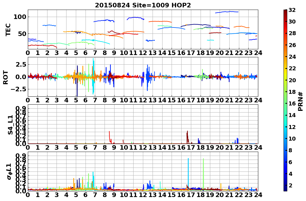This screenshot has height=201, width=306.
Task: Click the 0.0 tick on ROT axis
Action: pos(21,77)
